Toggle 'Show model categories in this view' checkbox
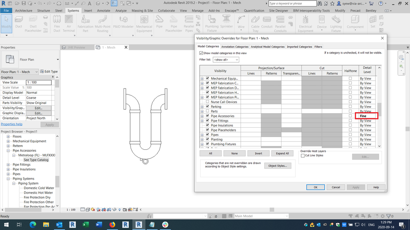Screen dimensions: 410x230 [x=201, y=53]
